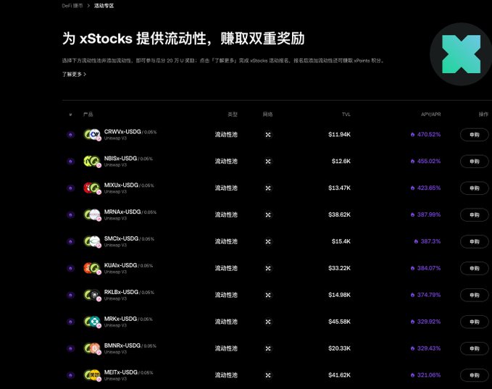Click 申购 button for CRWVx-USDG
492x389 pixels.
(x=474, y=135)
